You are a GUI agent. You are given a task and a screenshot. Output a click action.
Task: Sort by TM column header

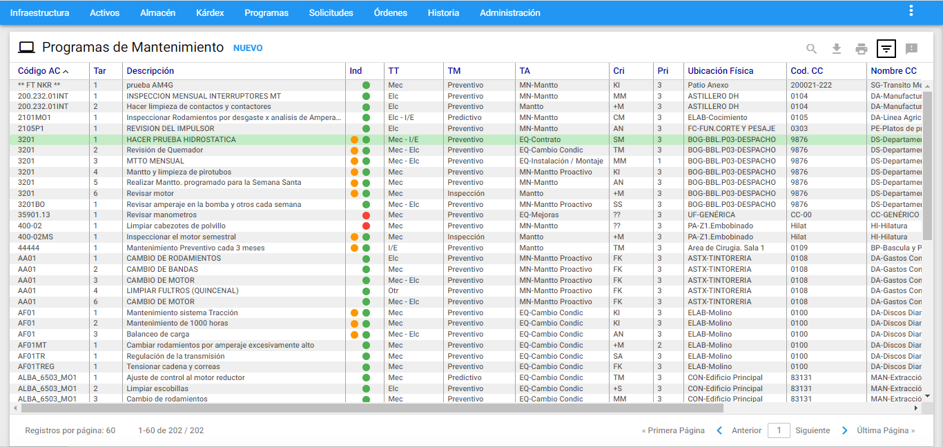coord(454,71)
